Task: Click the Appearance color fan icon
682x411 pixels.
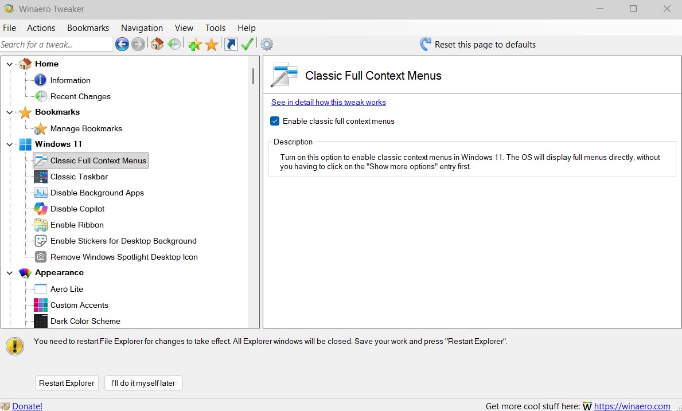Action: tap(25, 273)
